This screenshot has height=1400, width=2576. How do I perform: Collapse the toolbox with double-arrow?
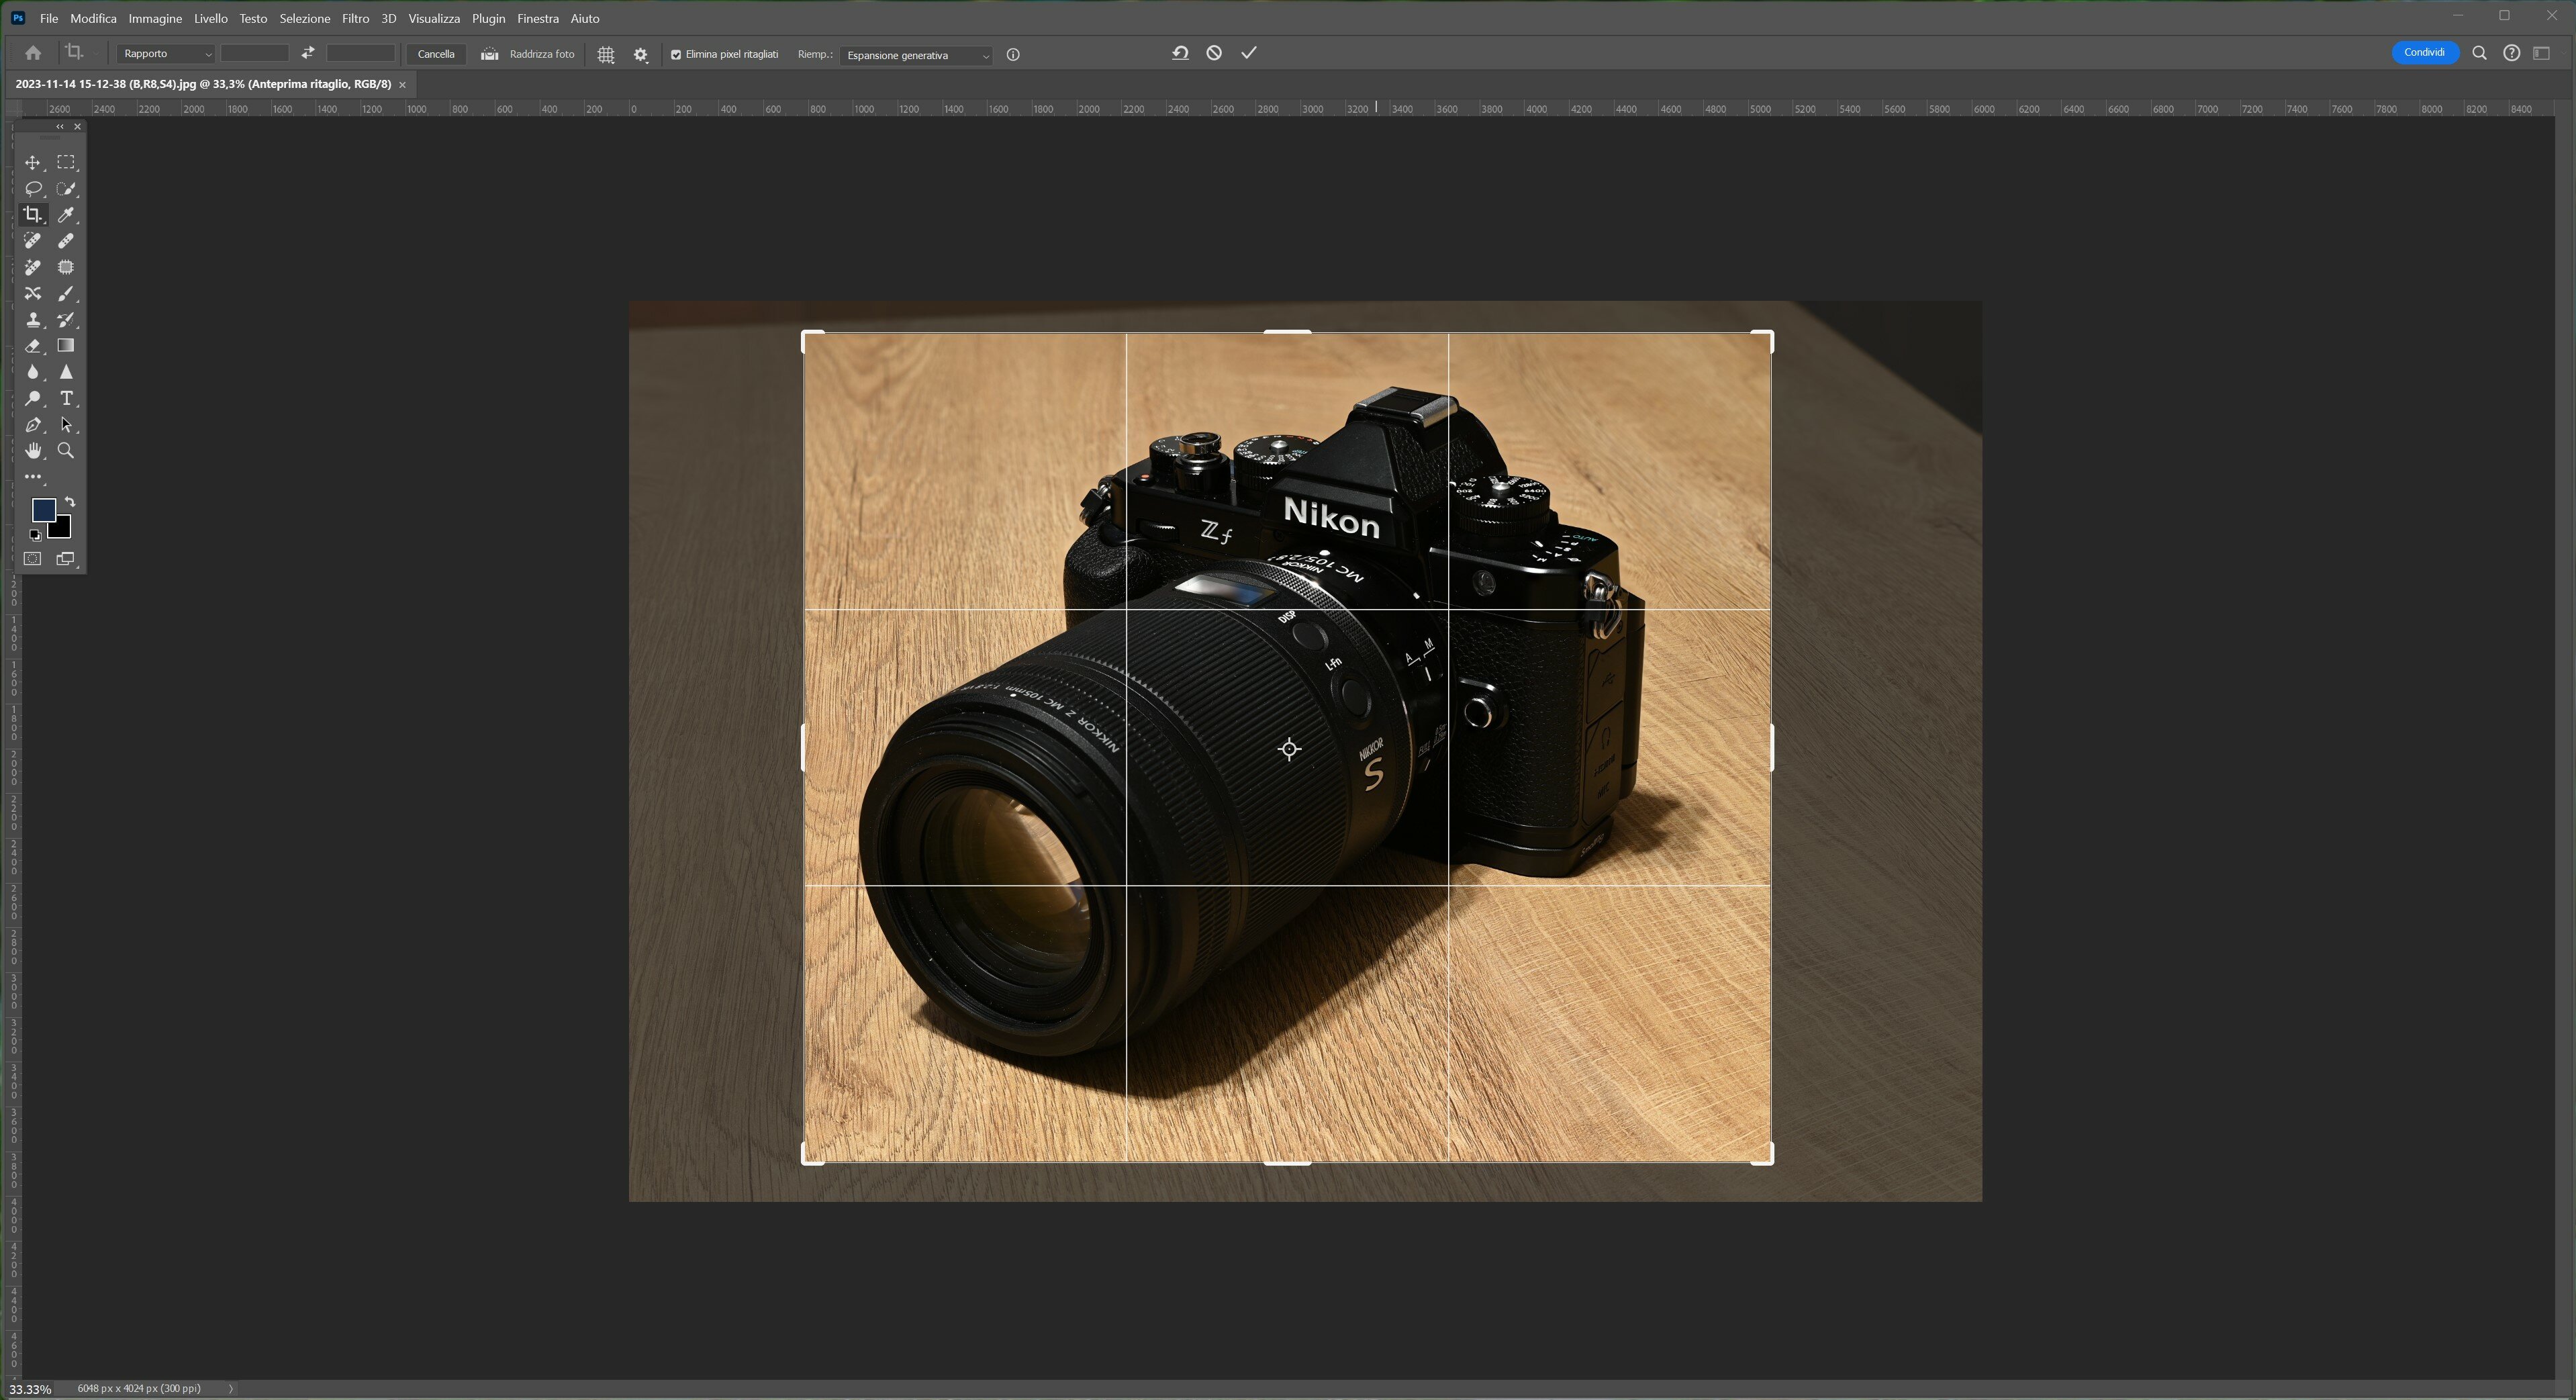(60, 126)
